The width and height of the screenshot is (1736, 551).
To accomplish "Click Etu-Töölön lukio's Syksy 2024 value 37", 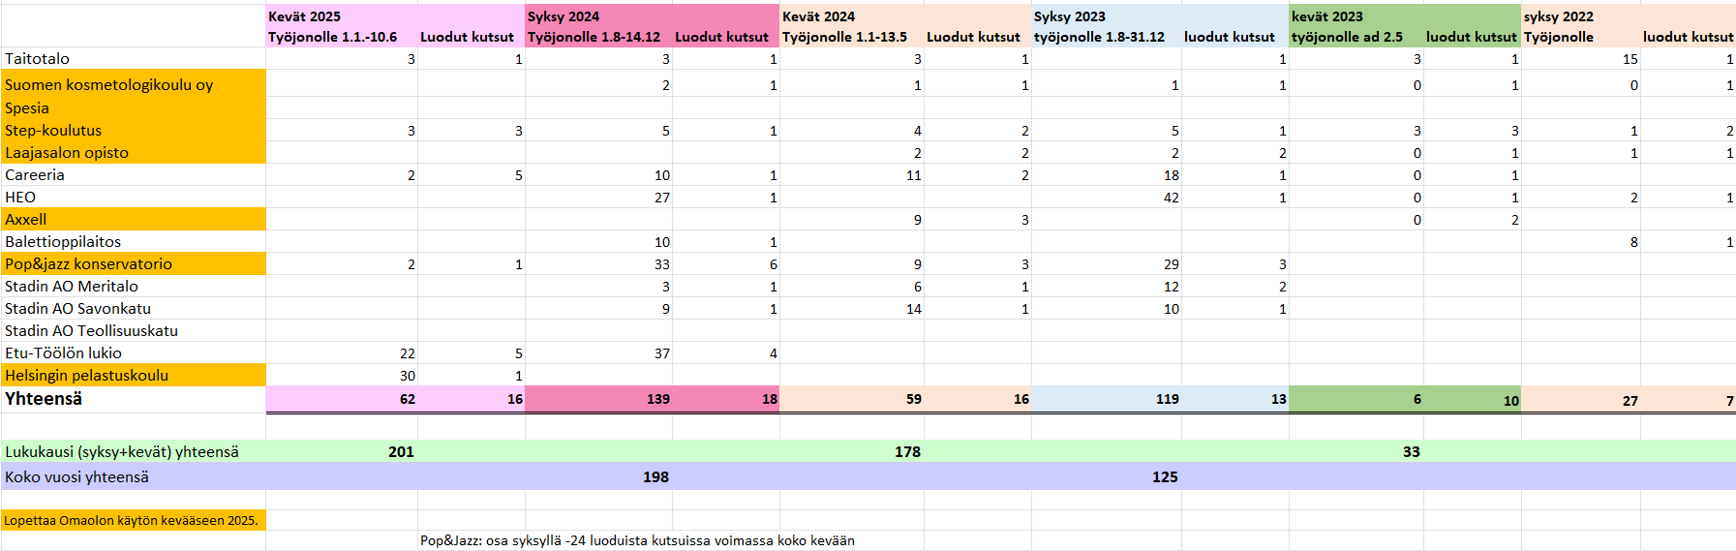I will (598, 352).
